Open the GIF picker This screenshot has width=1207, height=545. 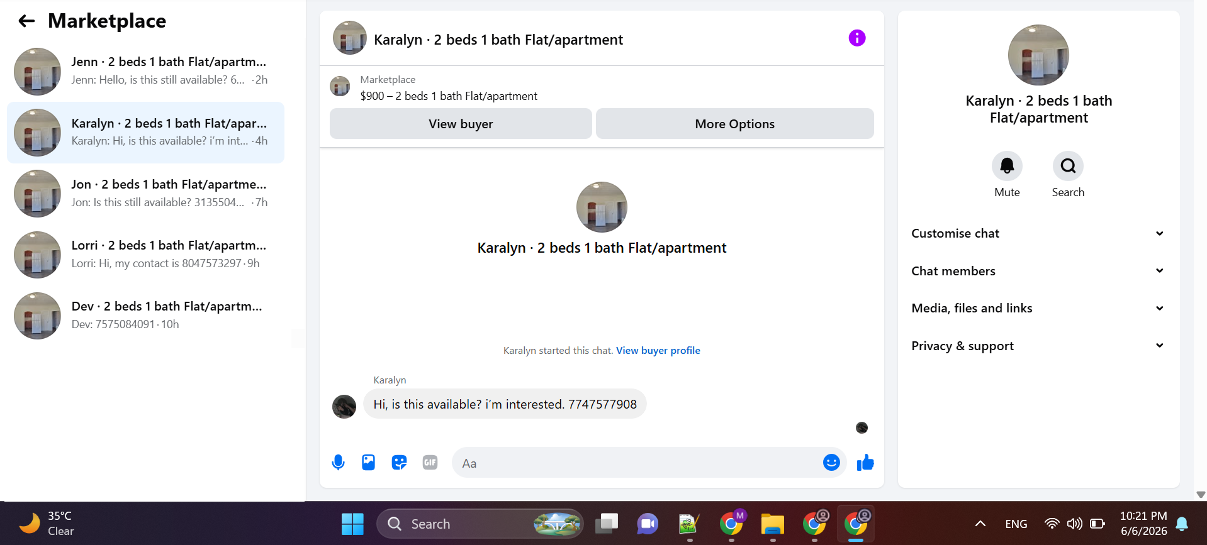[430, 463]
